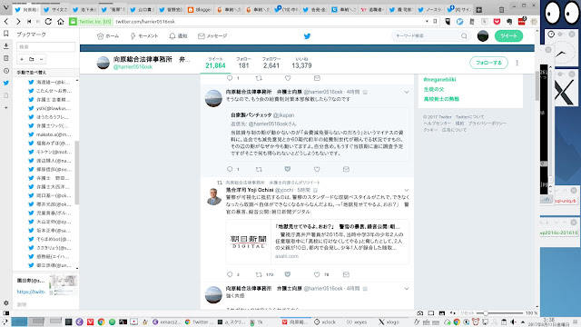Create new bookmark folder icon

(x=32, y=59)
